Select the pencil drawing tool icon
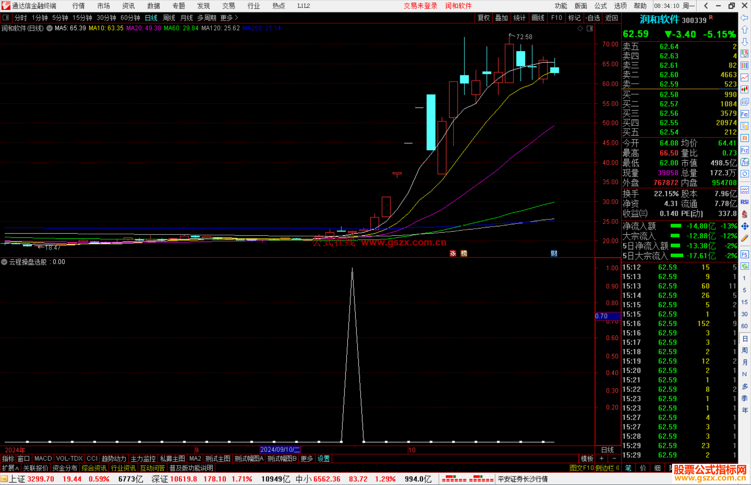751x485 pixels. coord(744,238)
